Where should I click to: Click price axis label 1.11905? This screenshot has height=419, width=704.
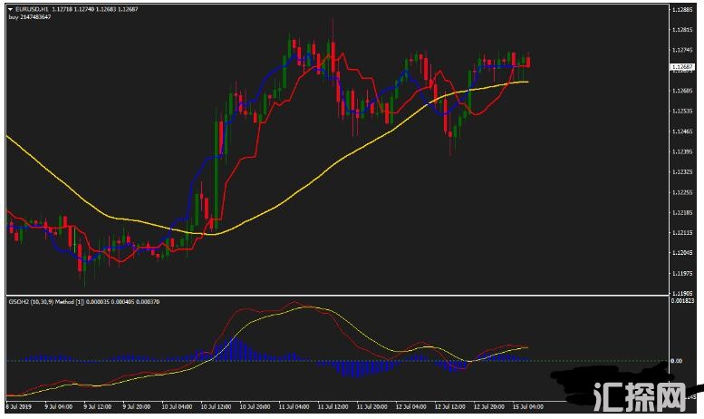click(682, 293)
